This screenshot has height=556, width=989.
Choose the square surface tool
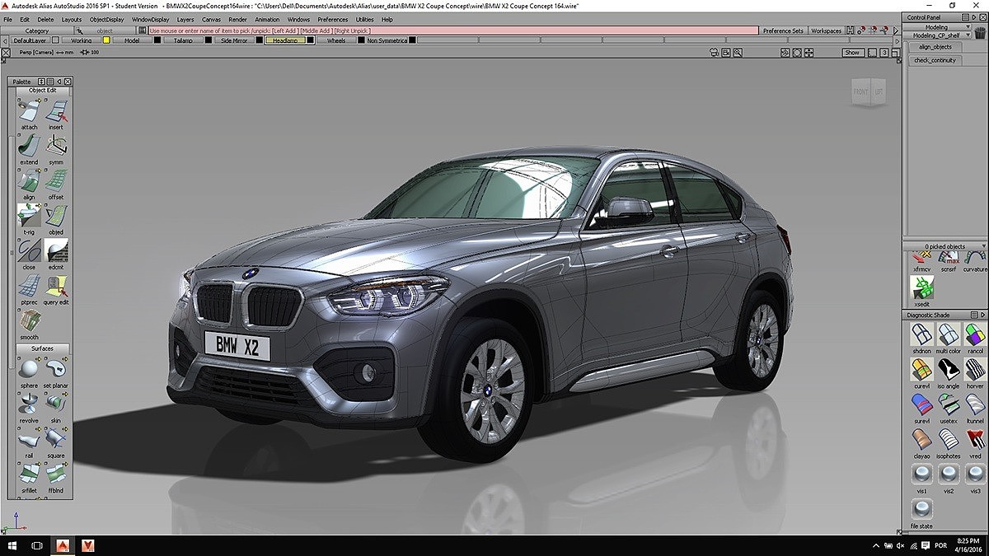tap(56, 437)
